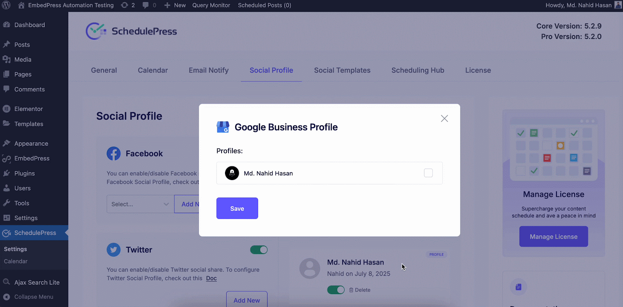Image resolution: width=623 pixels, height=307 pixels.
Task: Click the Save button in dialog
Action: tap(237, 208)
